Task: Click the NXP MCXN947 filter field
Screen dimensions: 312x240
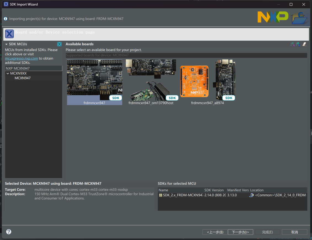Action: pos(34,68)
